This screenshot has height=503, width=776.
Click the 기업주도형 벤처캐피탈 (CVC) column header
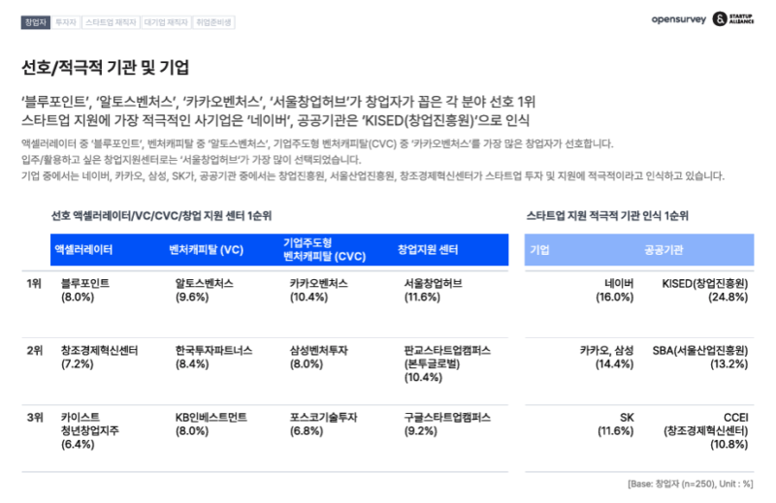324,249
